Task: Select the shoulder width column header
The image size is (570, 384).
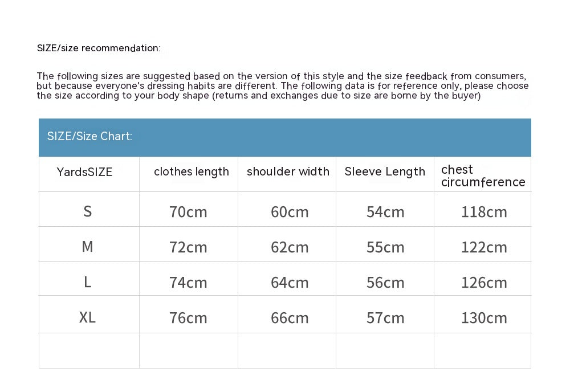Action: tap(288, 172)
